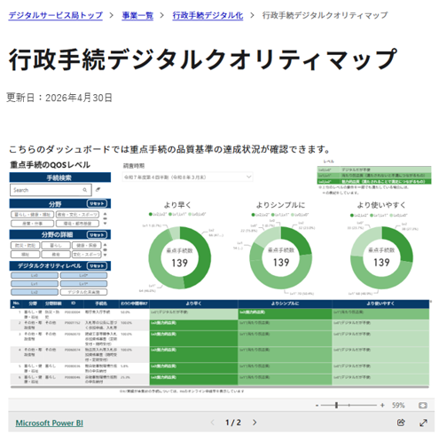
Task: Sort table by より早く column header
Action: (193, 304)
